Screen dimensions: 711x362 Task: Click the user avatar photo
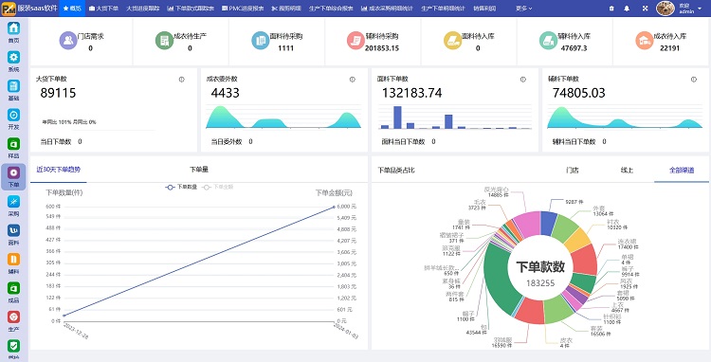coord(665,9)
